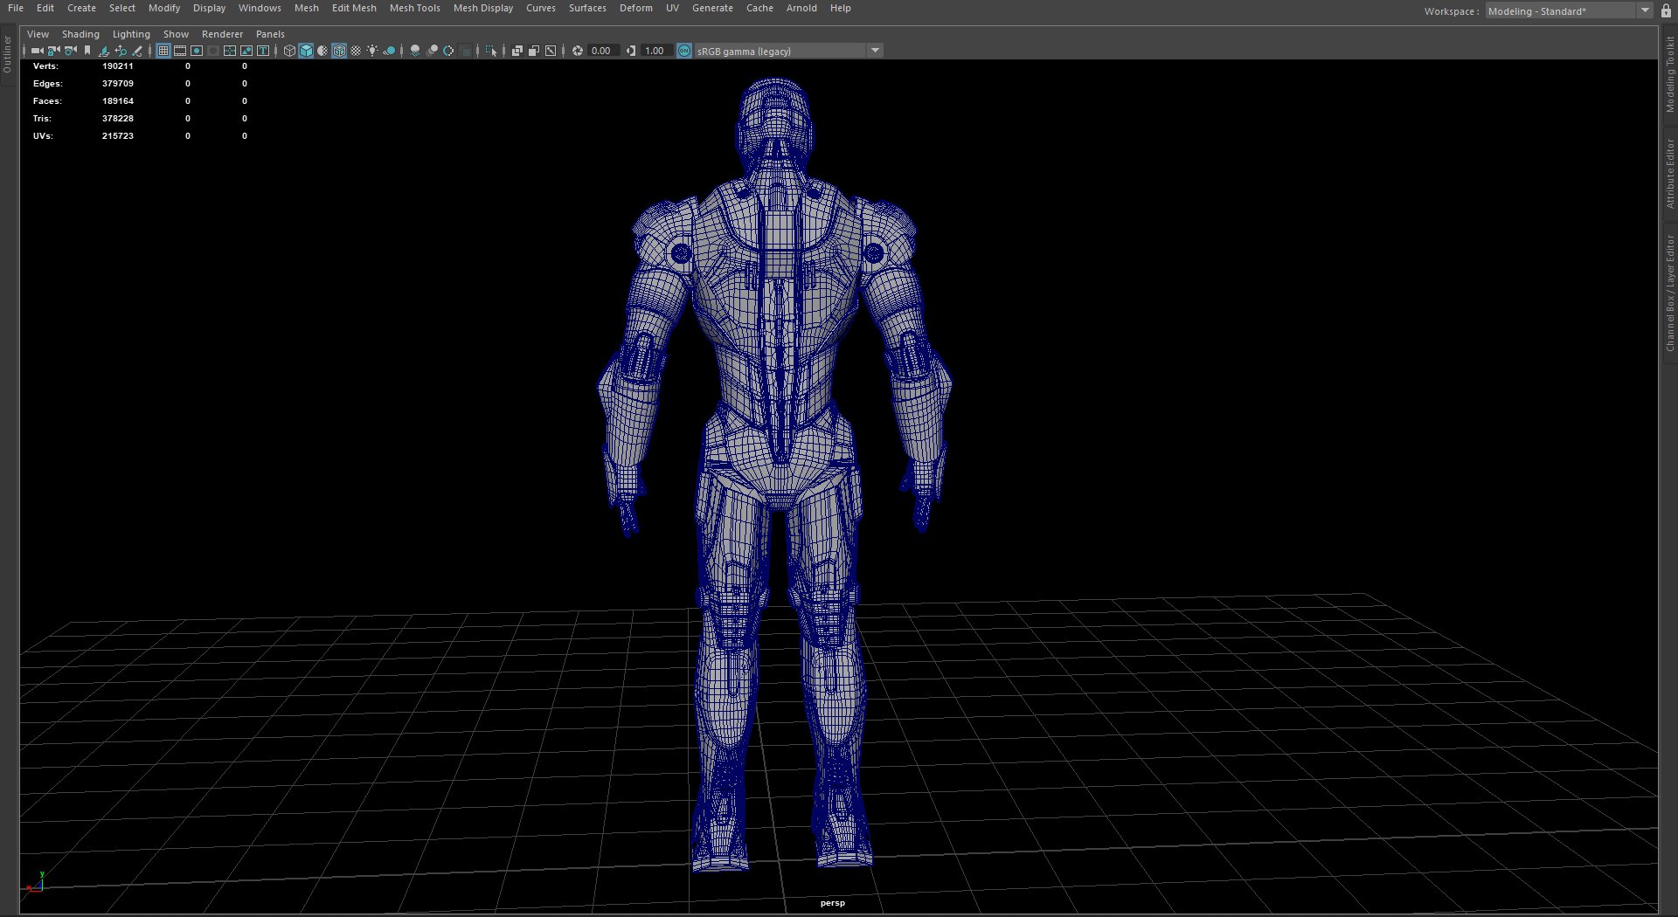Click the View Transform icon
Image resolution: width=1678 pixels, height=917 pixels.
tap(684, 51)
